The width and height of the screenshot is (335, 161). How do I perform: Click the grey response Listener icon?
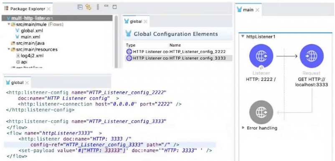pos(261,112)
